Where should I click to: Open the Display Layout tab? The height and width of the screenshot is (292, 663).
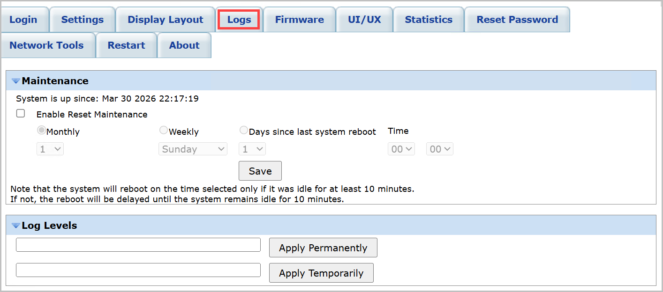point(166,20)
